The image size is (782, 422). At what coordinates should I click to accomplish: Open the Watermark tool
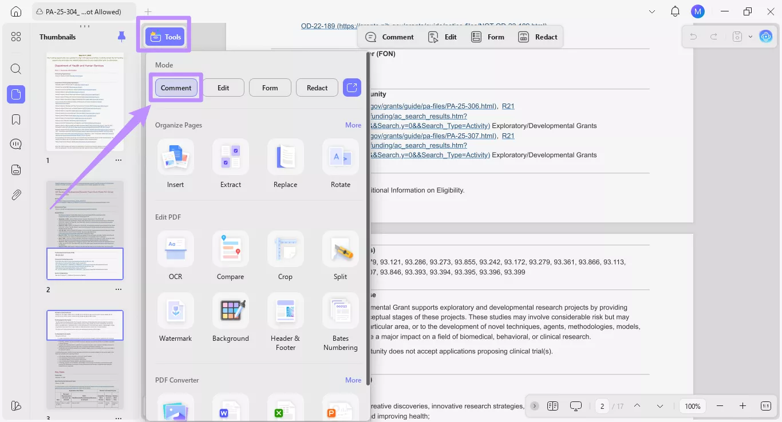point(175,318)
